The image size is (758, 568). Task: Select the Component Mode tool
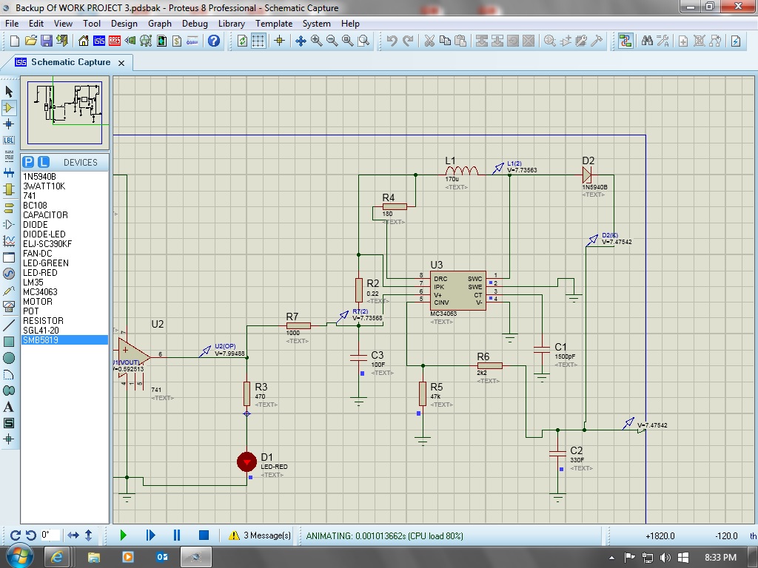click(7, 106)
